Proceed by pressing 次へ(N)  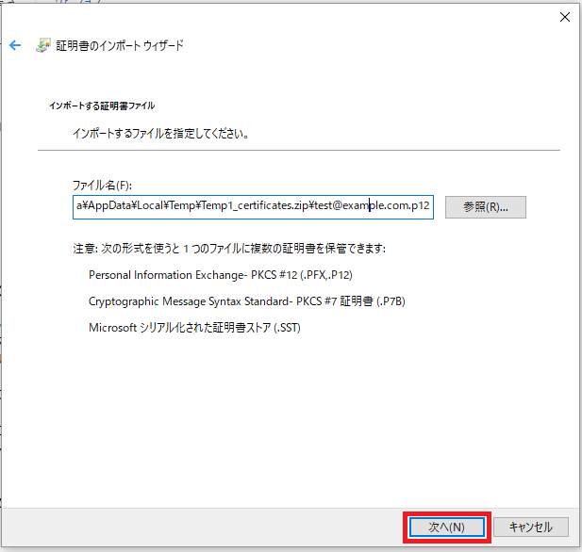(446, 527)
